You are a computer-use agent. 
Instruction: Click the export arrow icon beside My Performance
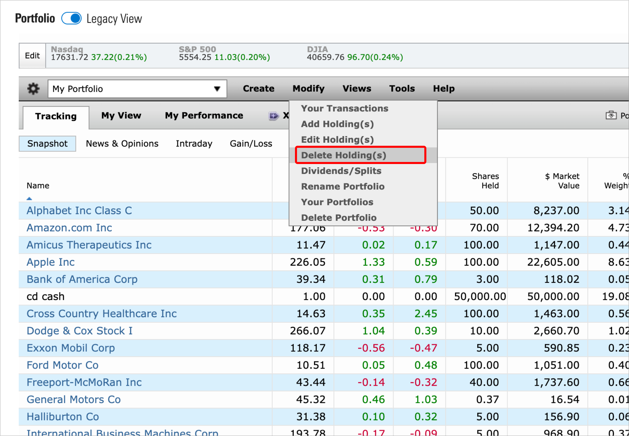tap(274, 116)
